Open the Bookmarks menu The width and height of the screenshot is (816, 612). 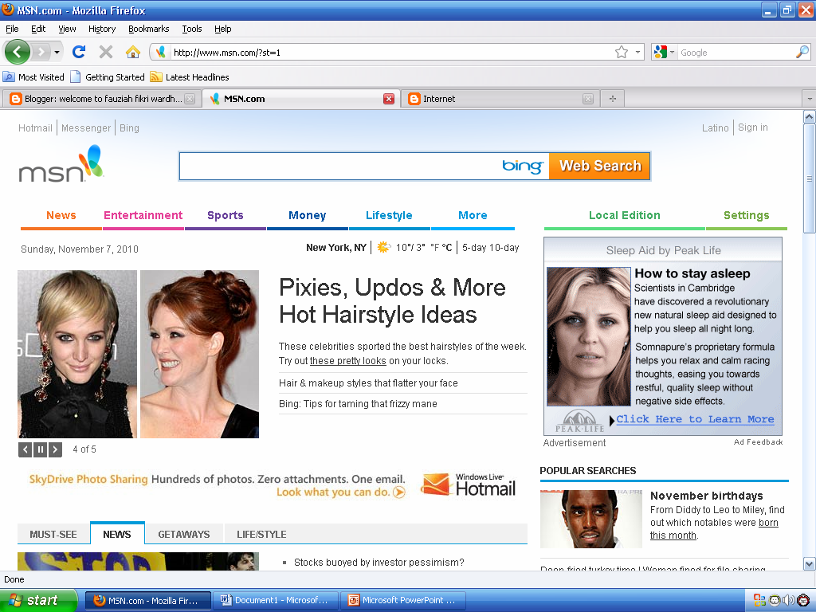click(149, 29)
